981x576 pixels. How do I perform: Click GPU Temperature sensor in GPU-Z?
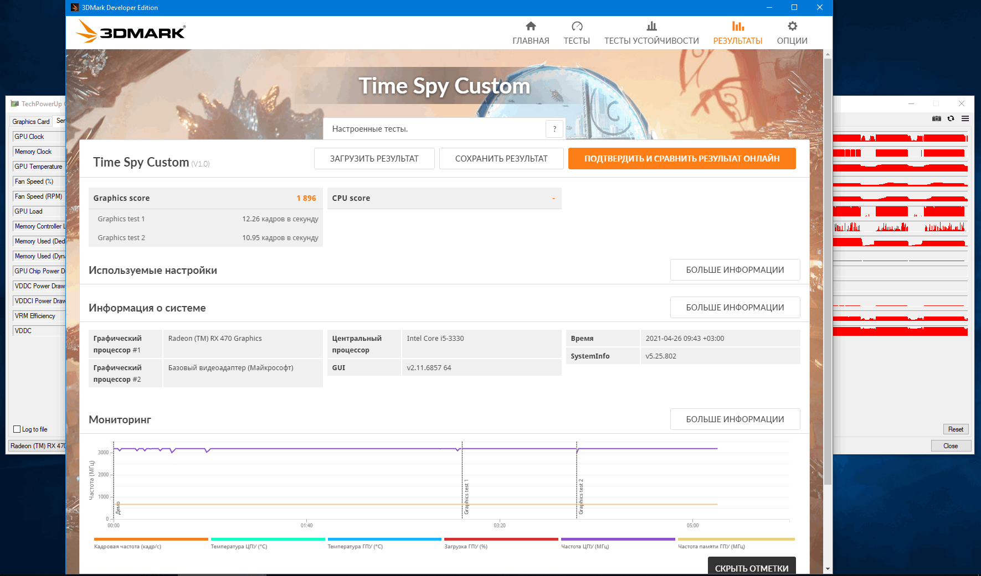[x=39, y=167]
